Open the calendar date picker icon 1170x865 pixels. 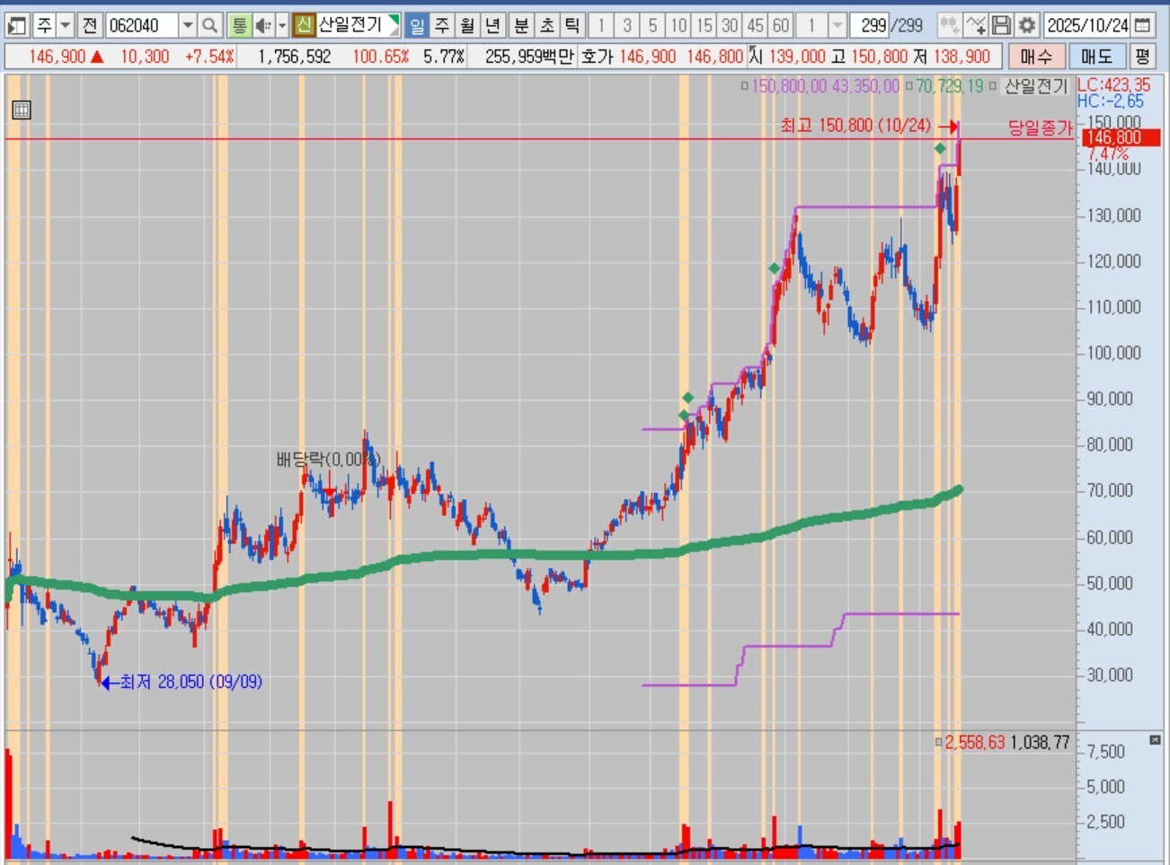click(1143, 25)
